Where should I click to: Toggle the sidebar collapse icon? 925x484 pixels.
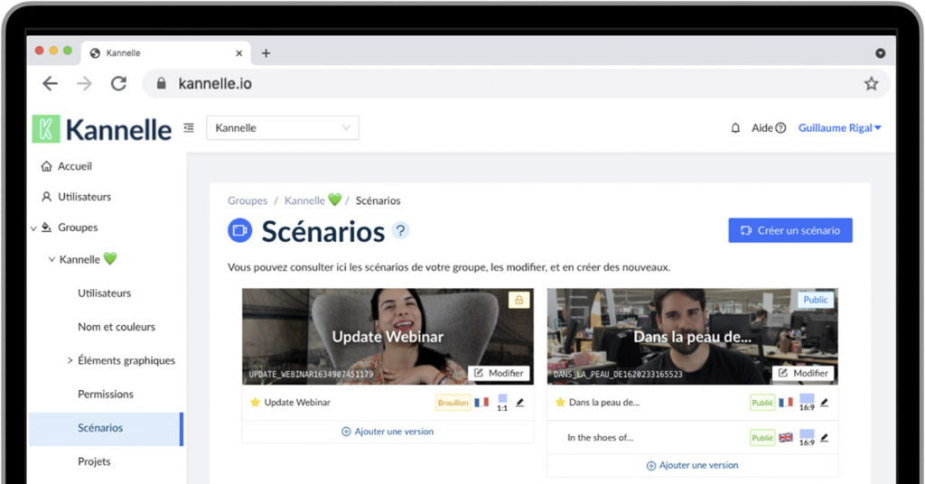point(189,128)
